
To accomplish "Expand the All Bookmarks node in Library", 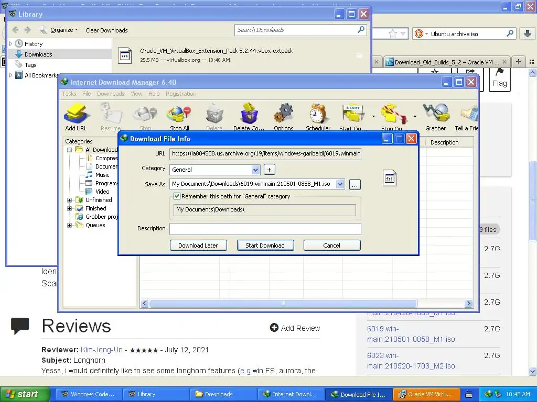I will pos(10,75).
